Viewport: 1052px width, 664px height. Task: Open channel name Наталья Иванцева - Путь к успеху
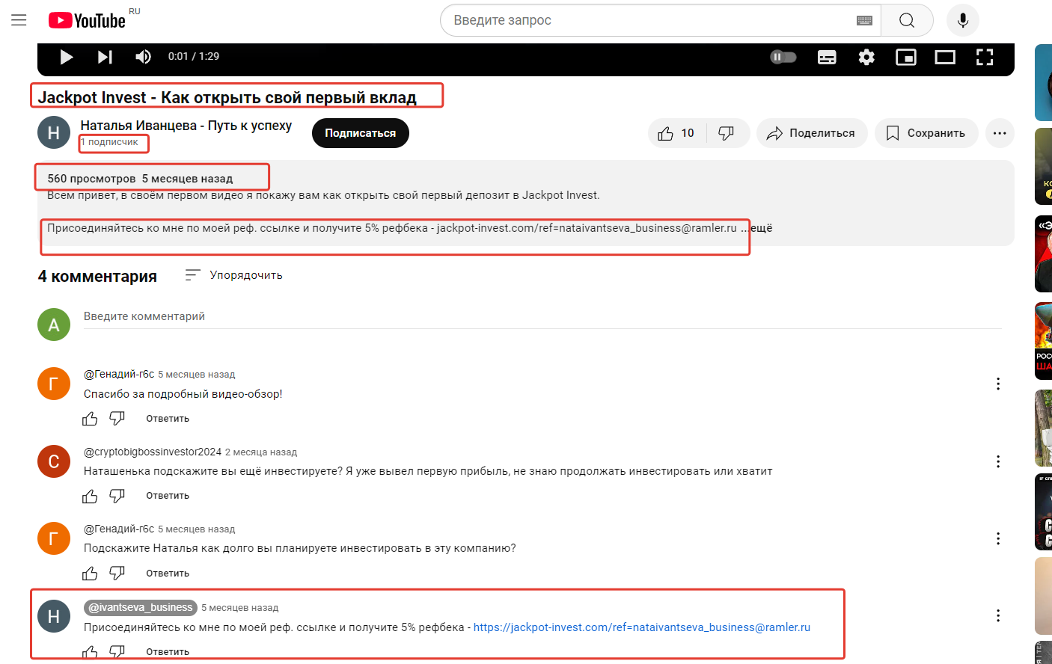point(186,126)
